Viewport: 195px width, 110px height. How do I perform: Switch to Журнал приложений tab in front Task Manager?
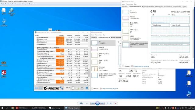coord(148,7)
